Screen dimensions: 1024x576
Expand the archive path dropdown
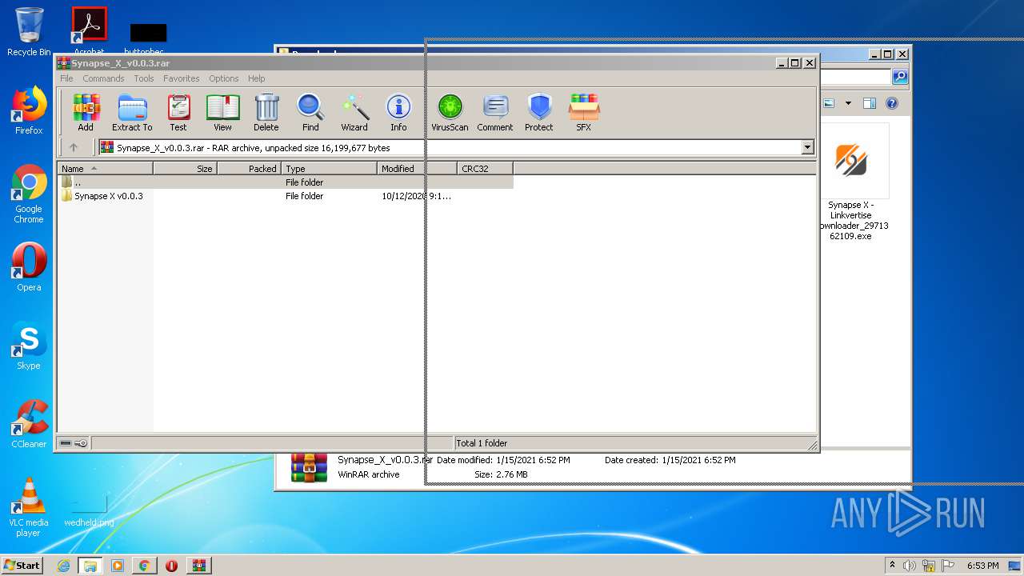[807, 147]
